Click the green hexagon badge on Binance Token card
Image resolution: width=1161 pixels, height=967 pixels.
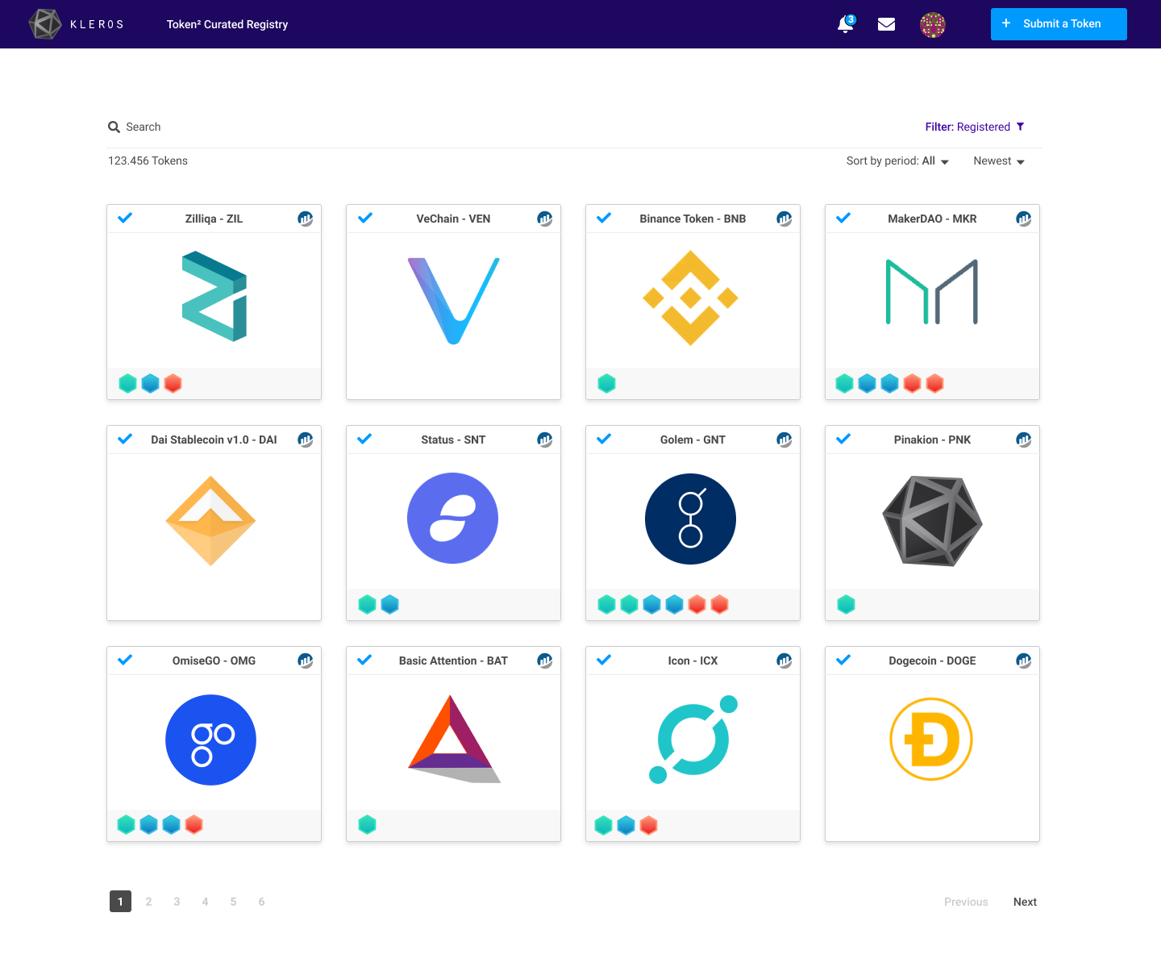click(607, 384)
